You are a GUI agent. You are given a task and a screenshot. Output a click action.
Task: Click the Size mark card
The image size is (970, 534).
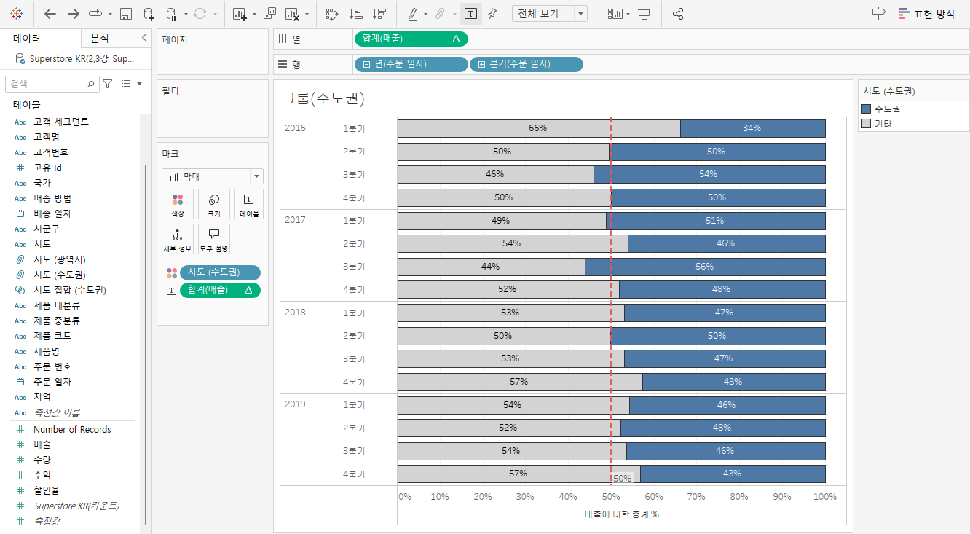coord(214,204)
